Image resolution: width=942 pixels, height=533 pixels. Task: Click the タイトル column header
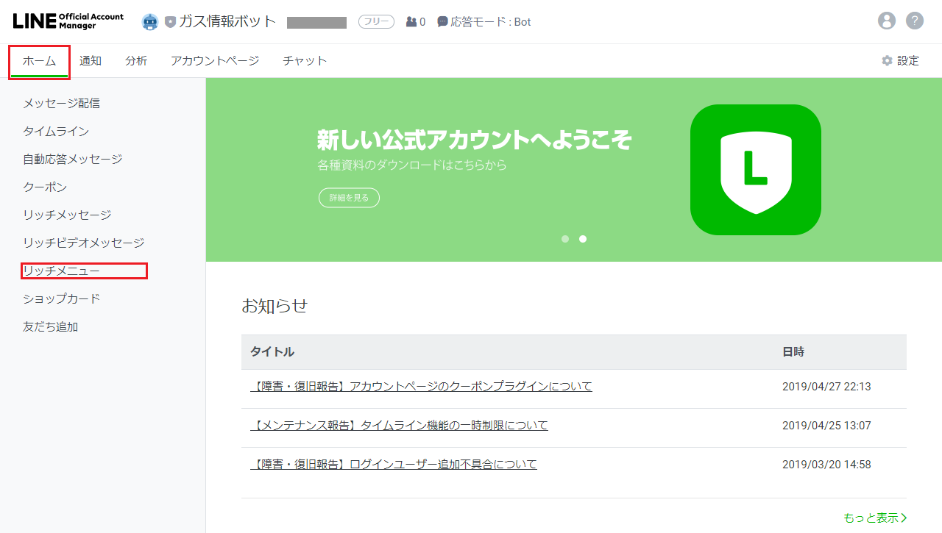pos(272,351)
